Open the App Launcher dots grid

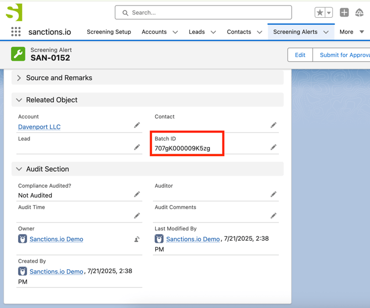[x=16, y=31]
